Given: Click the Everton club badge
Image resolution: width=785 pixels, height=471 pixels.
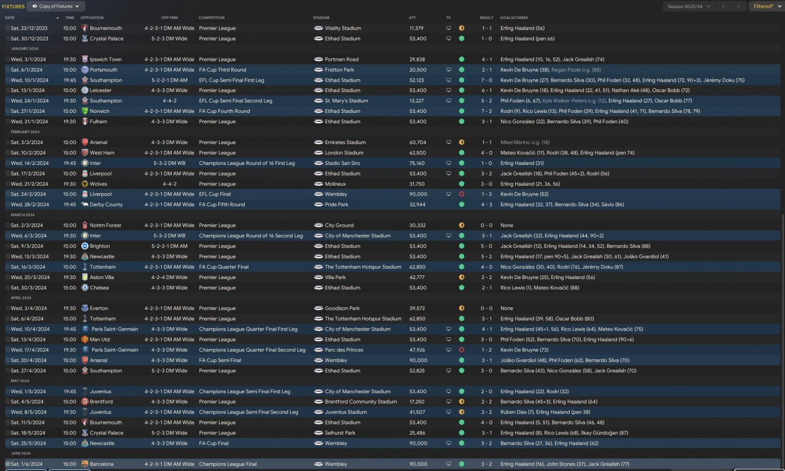Looking at the screenshot, I should pyautogui.click(x=85, y=308).
